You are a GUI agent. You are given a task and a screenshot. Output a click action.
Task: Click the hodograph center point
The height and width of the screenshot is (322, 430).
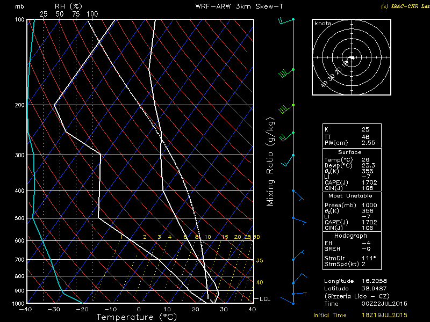coord(352,57)
